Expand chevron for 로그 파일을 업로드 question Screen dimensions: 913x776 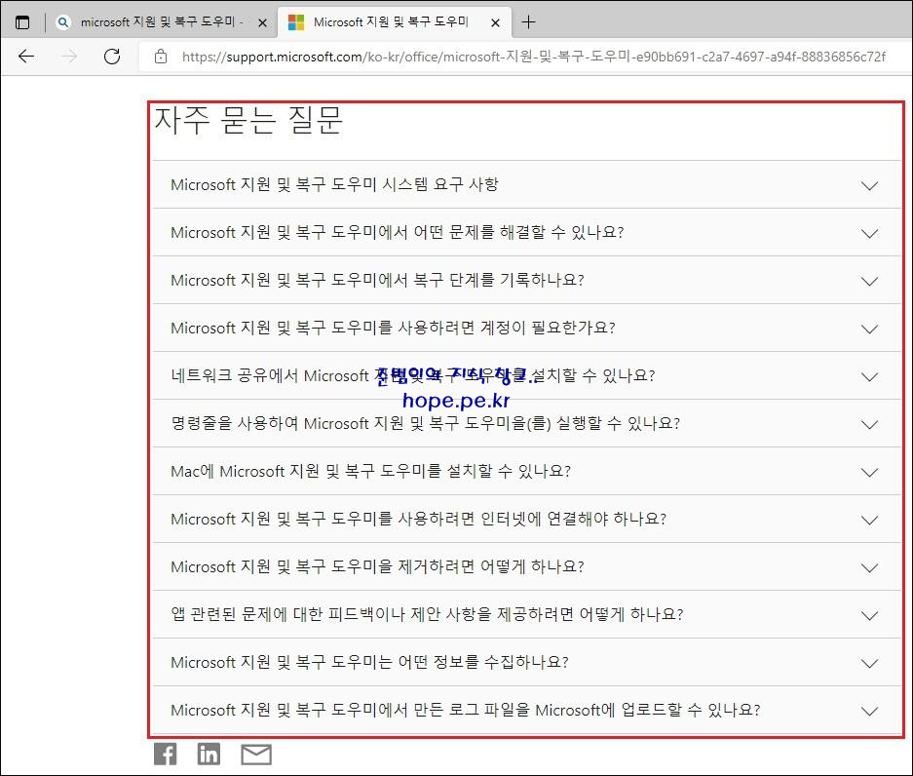[869, 712]
